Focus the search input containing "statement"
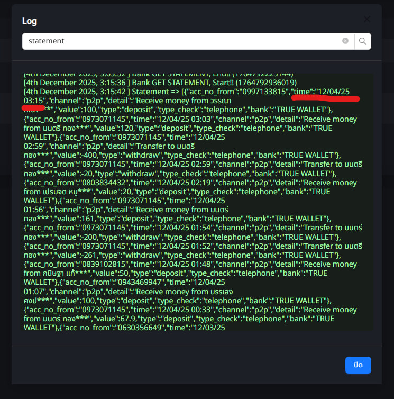Image resolution: width=394 pixels, height=399 pixels. point(180,41)
